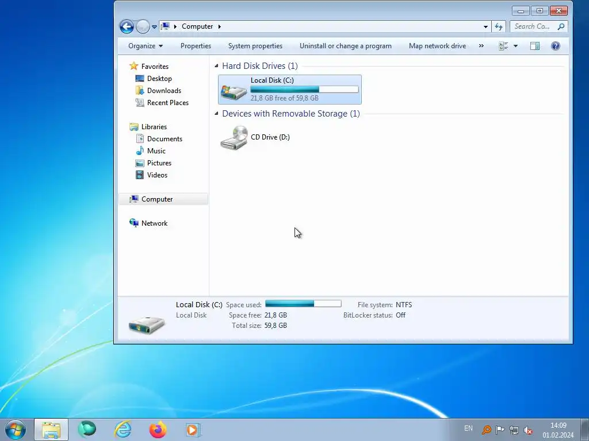
Task: Click the magnifier icon in the search box
Action: [x=561, y=26]
